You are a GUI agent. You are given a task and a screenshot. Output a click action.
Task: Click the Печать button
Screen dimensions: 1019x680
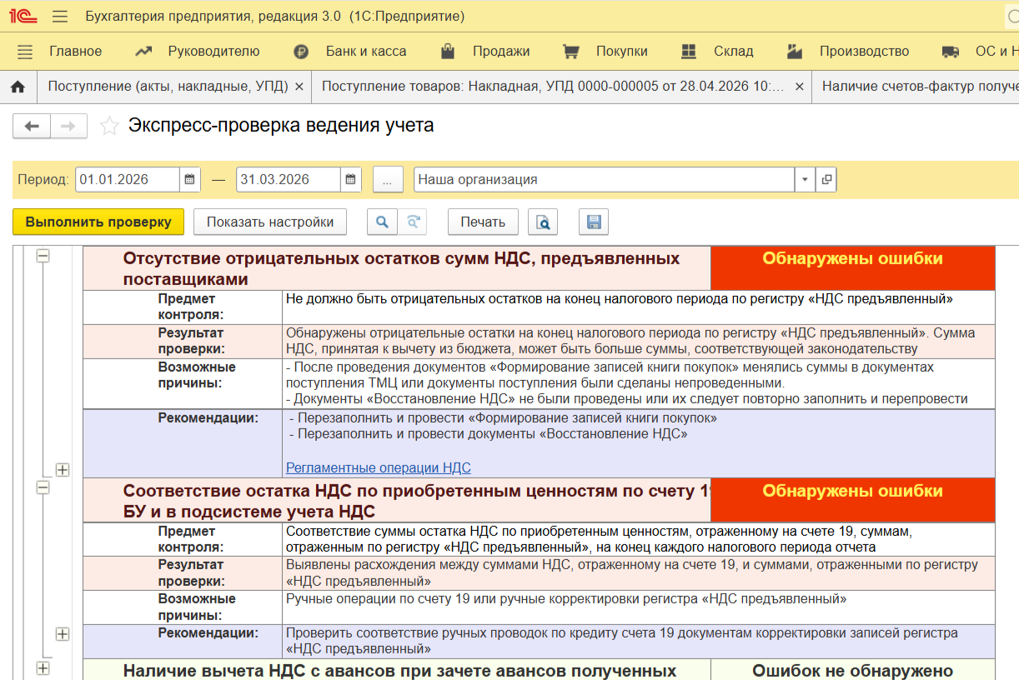coord(483,222)
